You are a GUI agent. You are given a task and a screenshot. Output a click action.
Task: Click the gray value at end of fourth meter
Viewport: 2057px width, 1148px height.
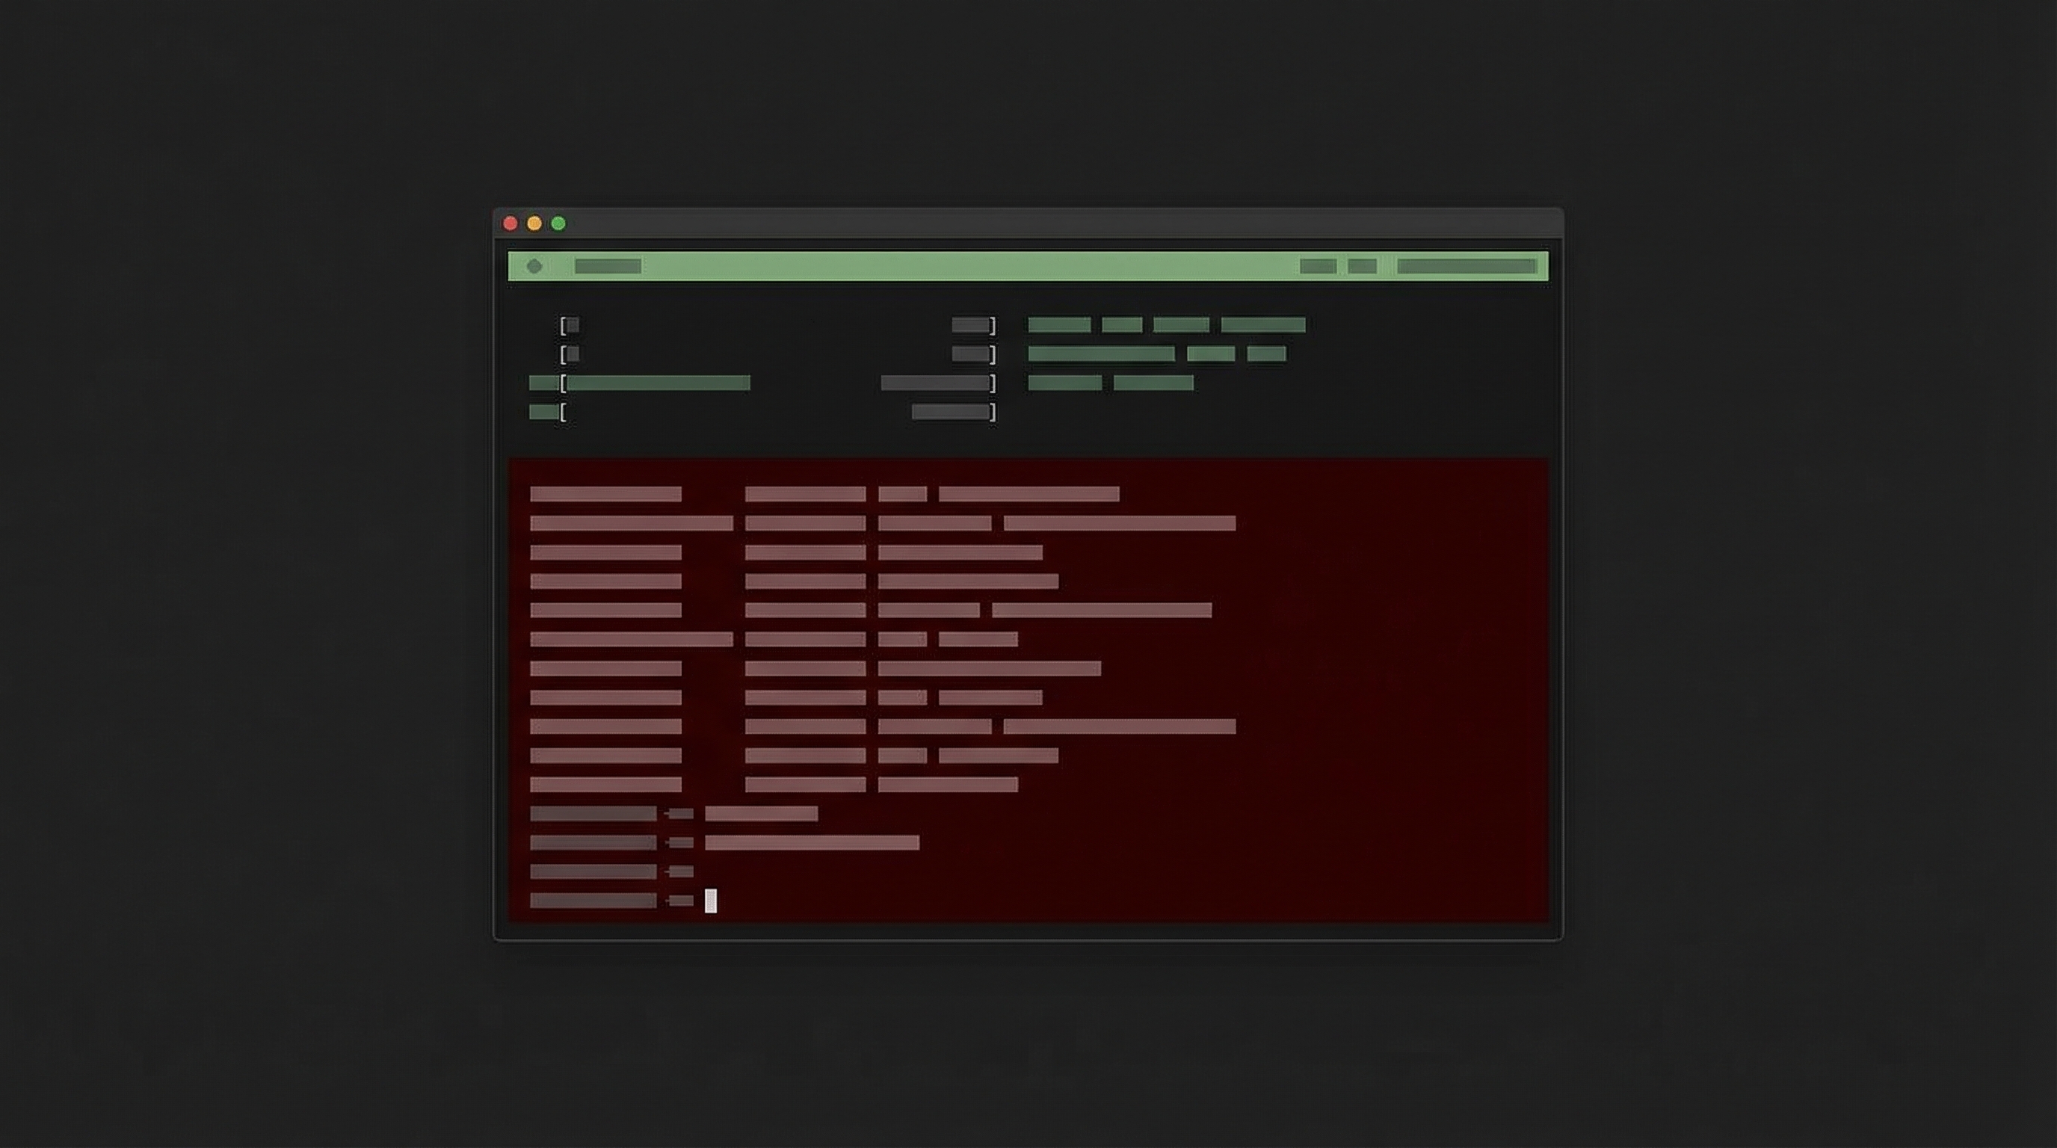(x=950, y=412)
